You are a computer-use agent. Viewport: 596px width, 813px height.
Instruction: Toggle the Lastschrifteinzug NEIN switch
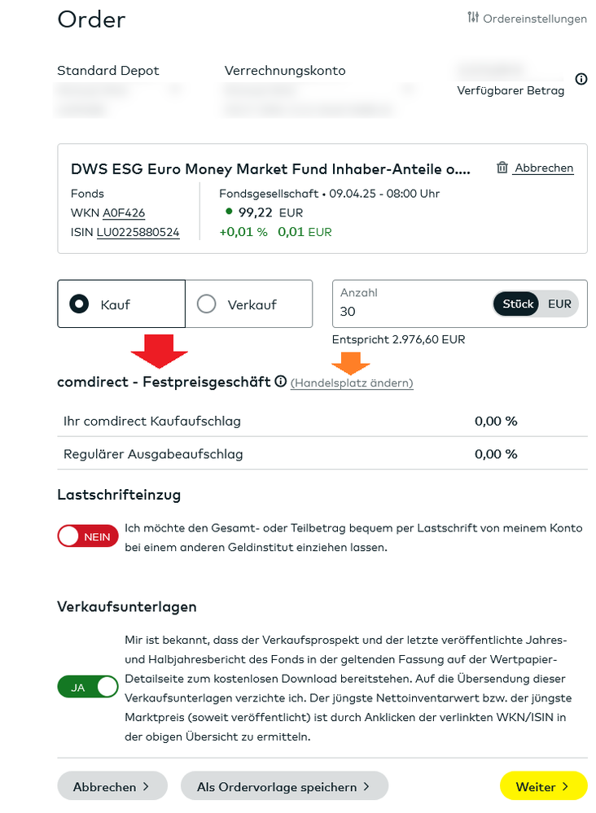tap(87, 536)
